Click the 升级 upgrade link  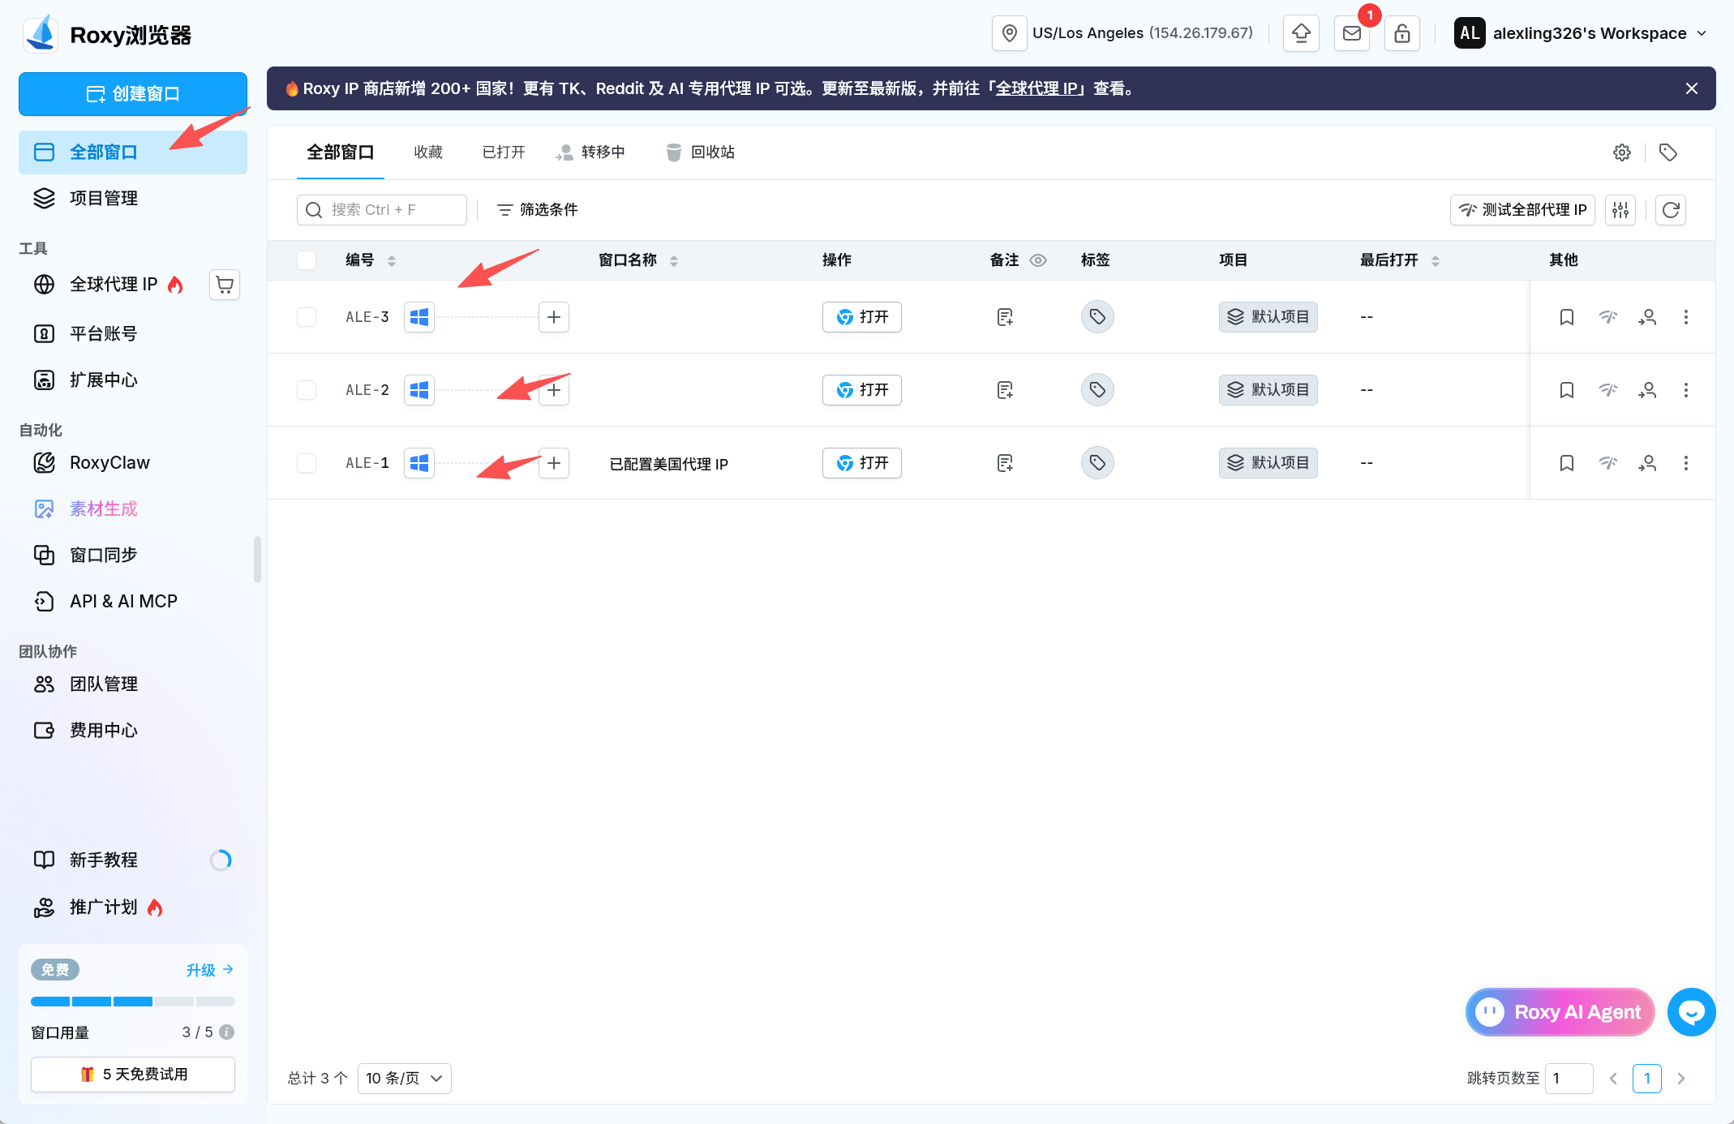click(x=210, y=970)
